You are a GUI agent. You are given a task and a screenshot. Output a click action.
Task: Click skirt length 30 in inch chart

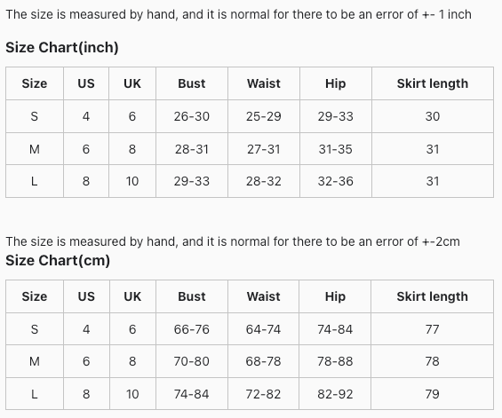click(x=433, y=116)
